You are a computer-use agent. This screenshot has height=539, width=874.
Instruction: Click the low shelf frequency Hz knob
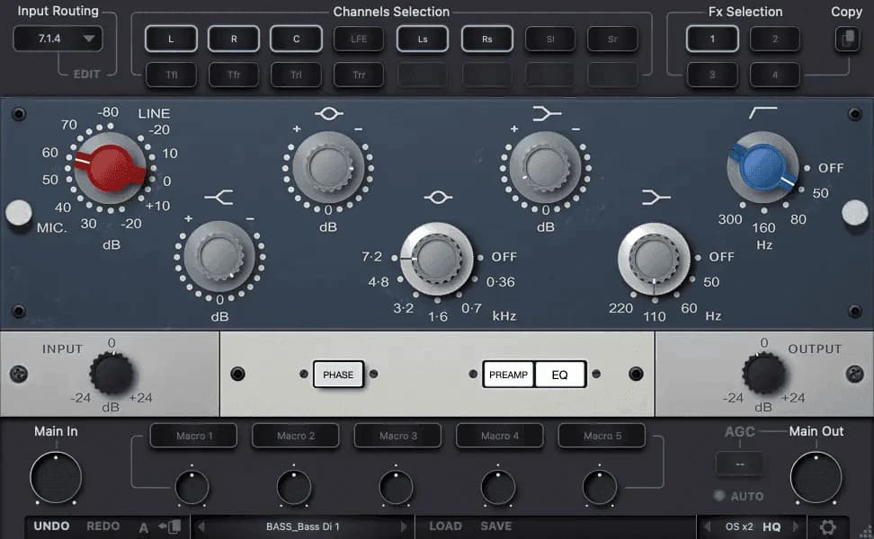click(x=654, y=260)
